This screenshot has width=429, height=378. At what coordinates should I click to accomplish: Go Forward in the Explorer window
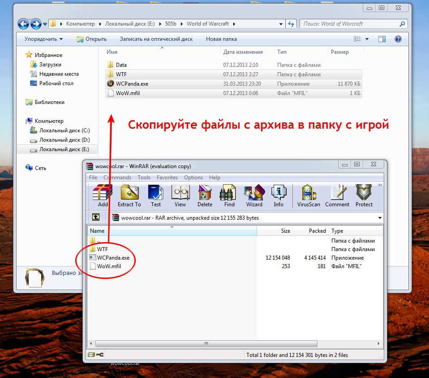[36, 24]
